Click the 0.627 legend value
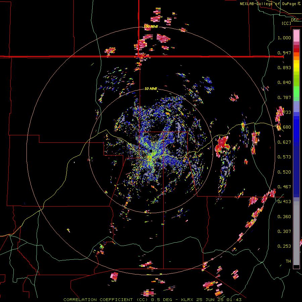This screenshot has width=302, height=302. pos(284,142)
